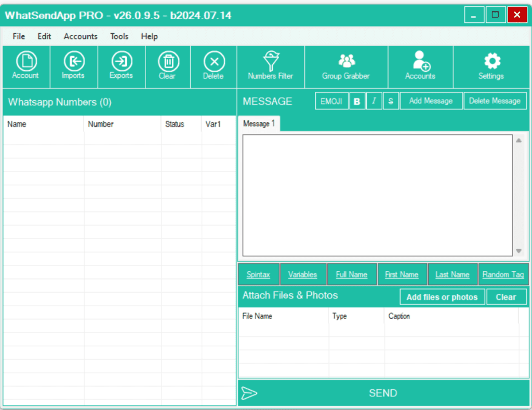This screenshot has height=410, width=532.
Task: Open the Imports tool
Action: coord(73,66)
